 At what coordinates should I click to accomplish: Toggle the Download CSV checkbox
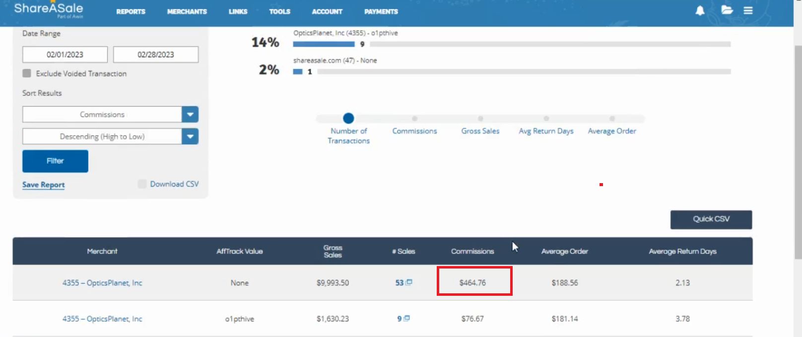pos(142,184)
